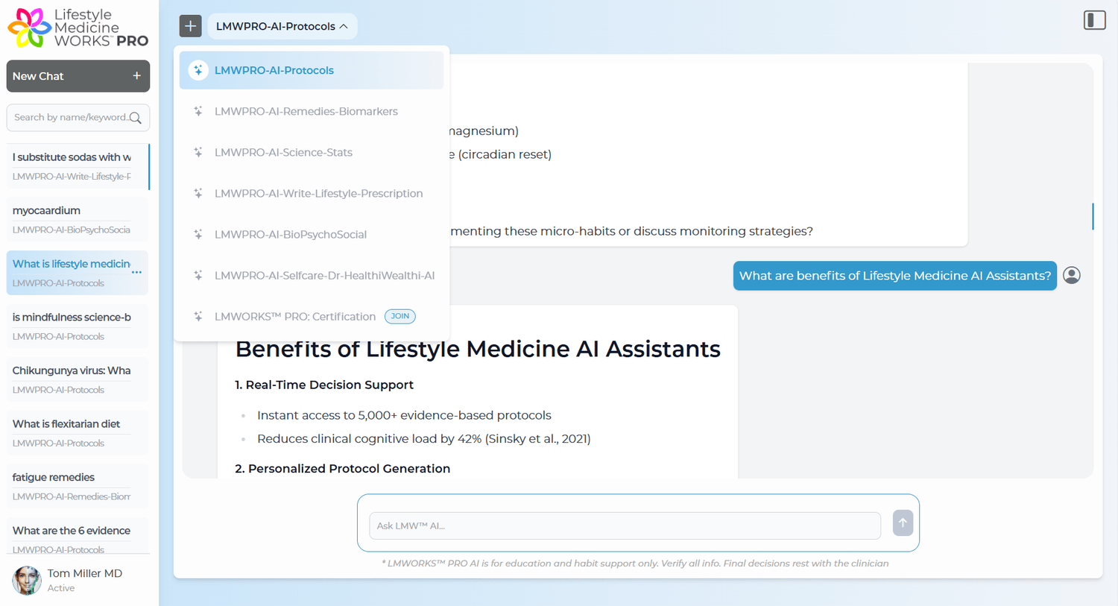
Task: Open the three-dot menu on 'What is lifestyle medicin' chat
Action: pos(136,272)
